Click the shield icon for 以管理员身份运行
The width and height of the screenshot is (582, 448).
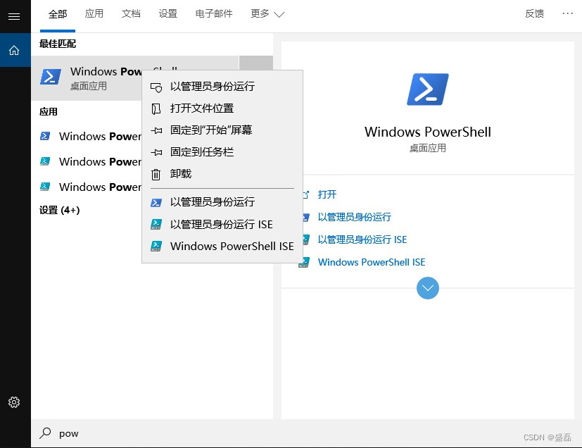[156, 87]
